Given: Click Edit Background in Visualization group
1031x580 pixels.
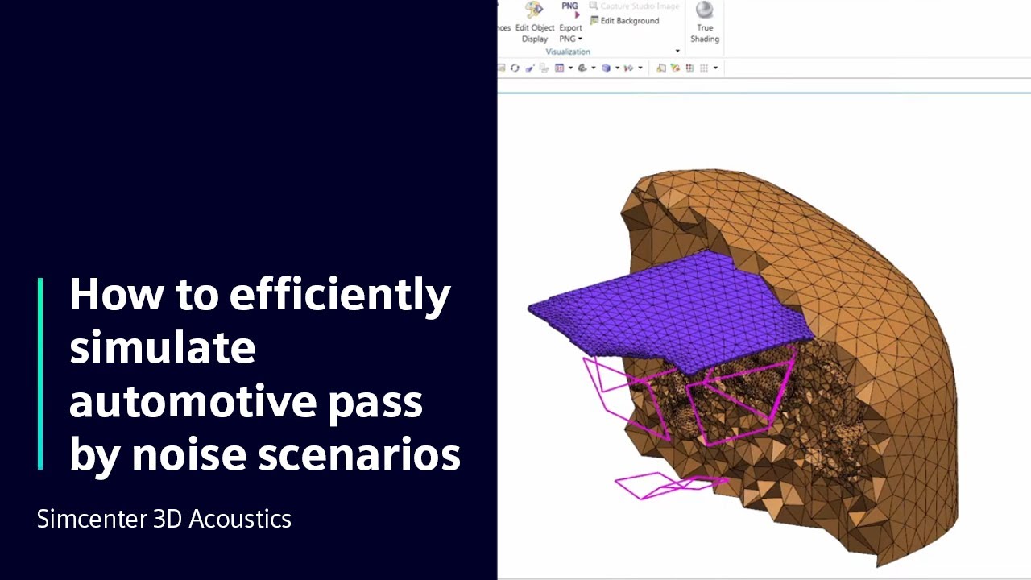Looking at the screenshot, I should point(624,20).
